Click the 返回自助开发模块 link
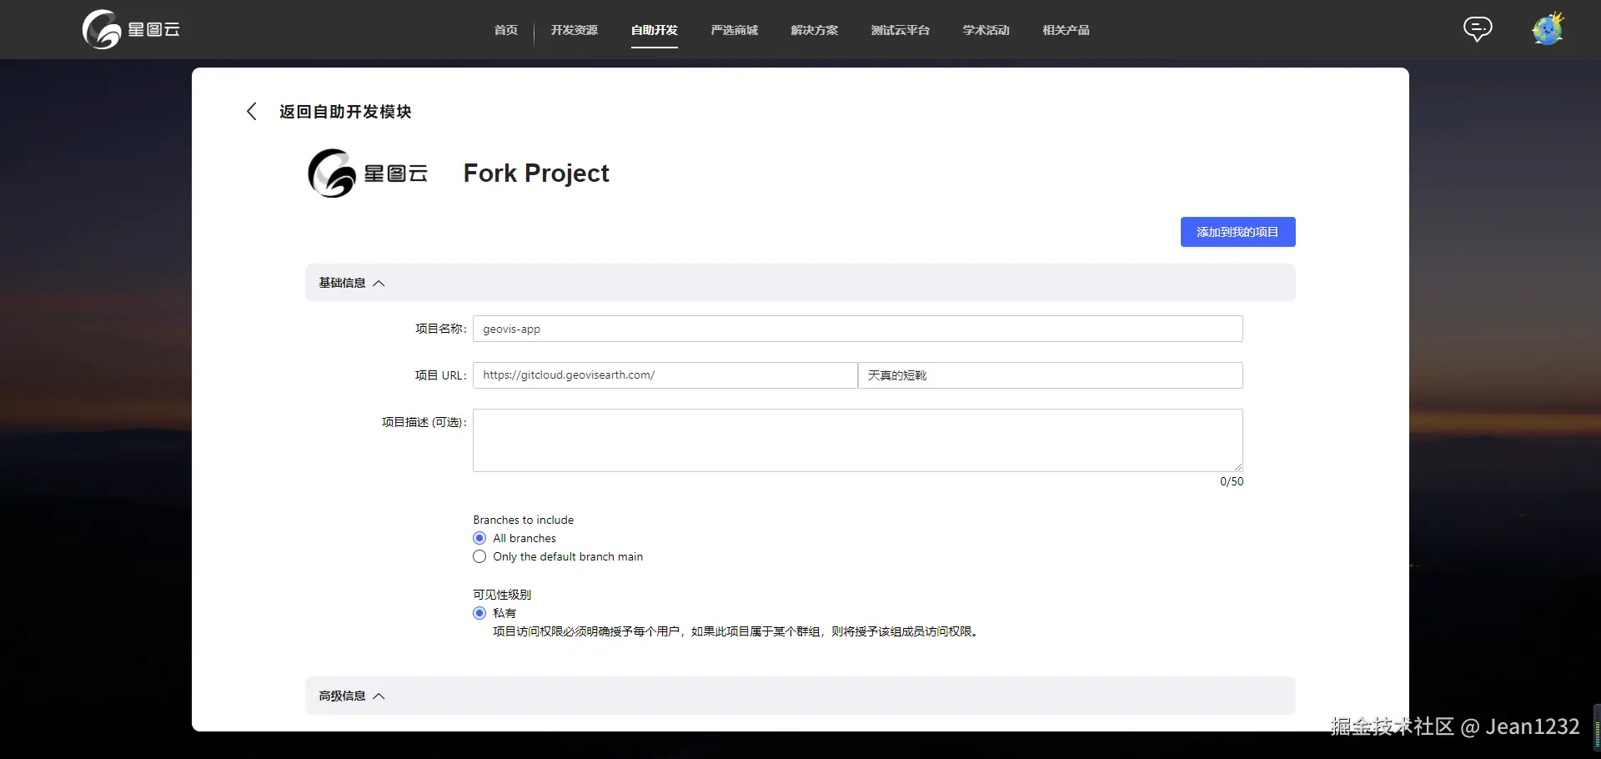Viewport: 1601px width, 759px height. pyautogui.click(x=345, y=112)
